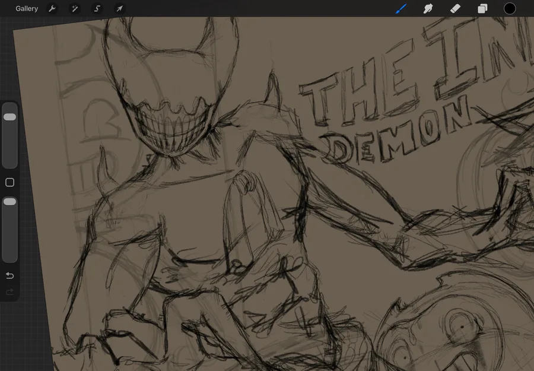Open the Actions wrench menu

click(52, 8)
